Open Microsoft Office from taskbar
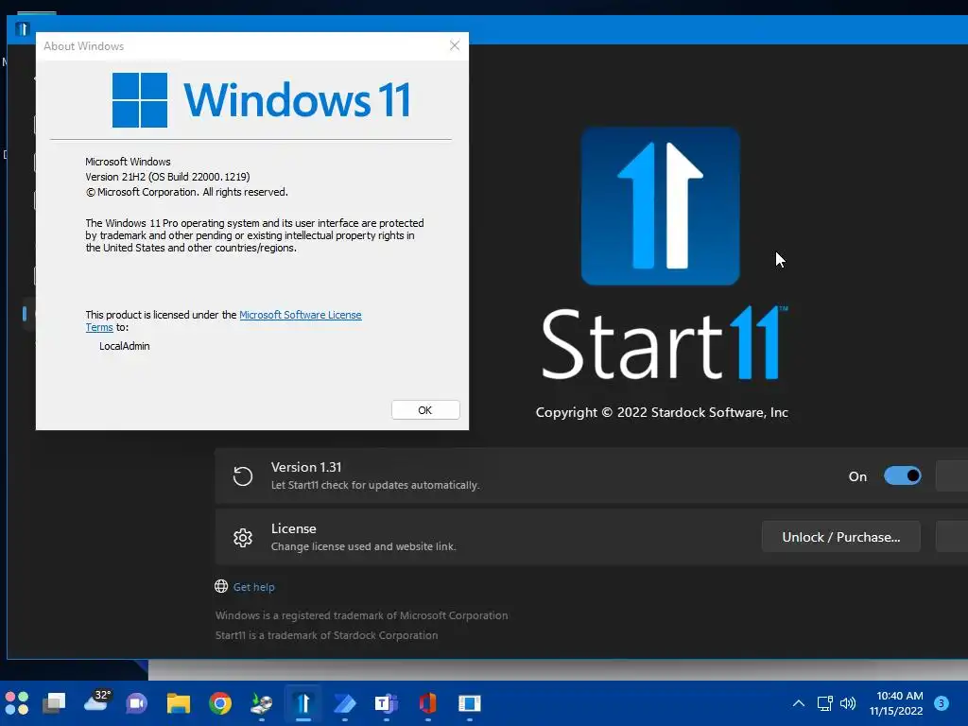The image size is (968, 726). coord(428,703)
